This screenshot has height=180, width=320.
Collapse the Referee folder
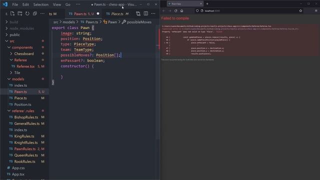coord(20,60)
